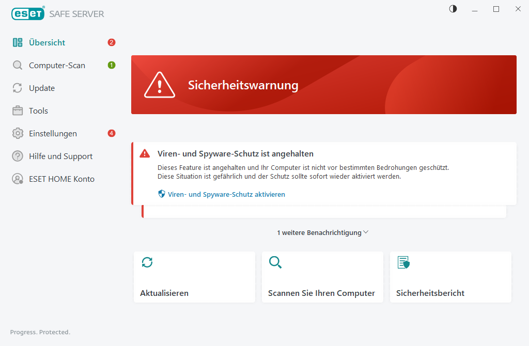The width and height of the screenshot is (529, 346).
Task: Click the Update refresh icon
Action: (18, 88)
